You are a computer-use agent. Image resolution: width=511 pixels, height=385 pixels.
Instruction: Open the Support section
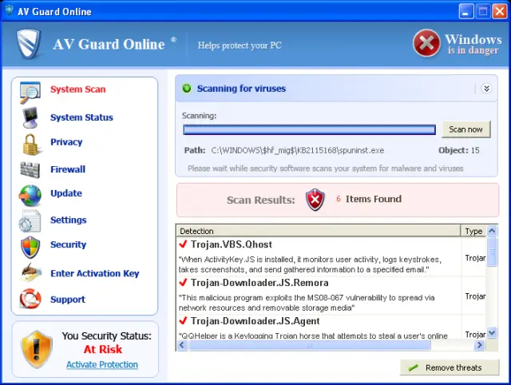point(68,300)
